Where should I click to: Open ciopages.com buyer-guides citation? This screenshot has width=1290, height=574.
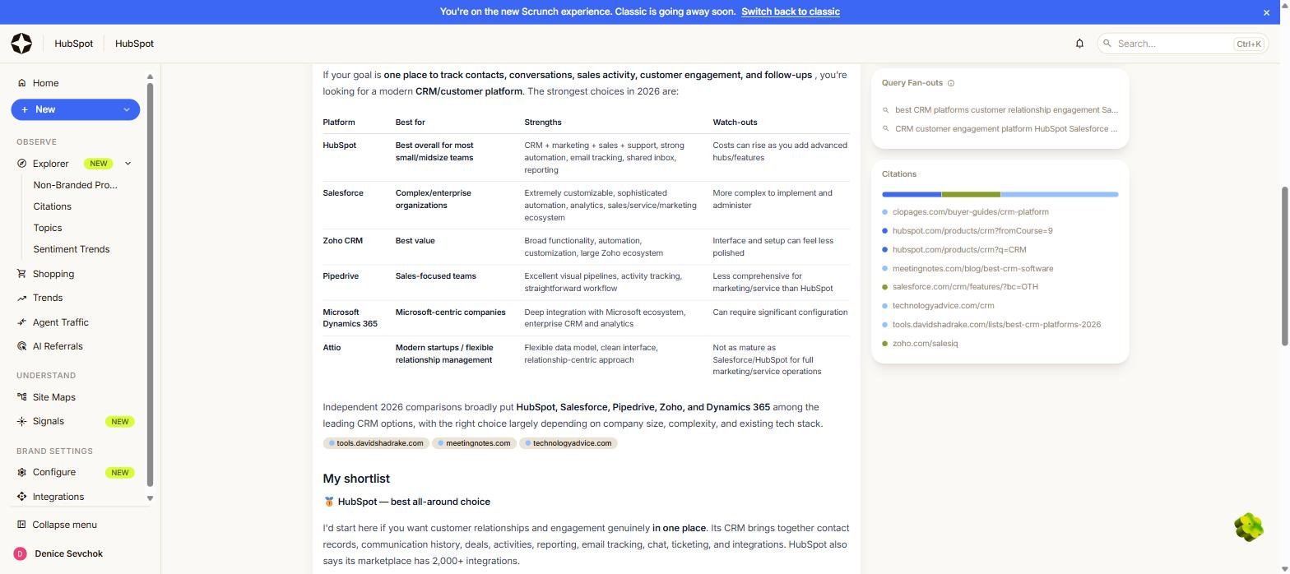point(970,212)
